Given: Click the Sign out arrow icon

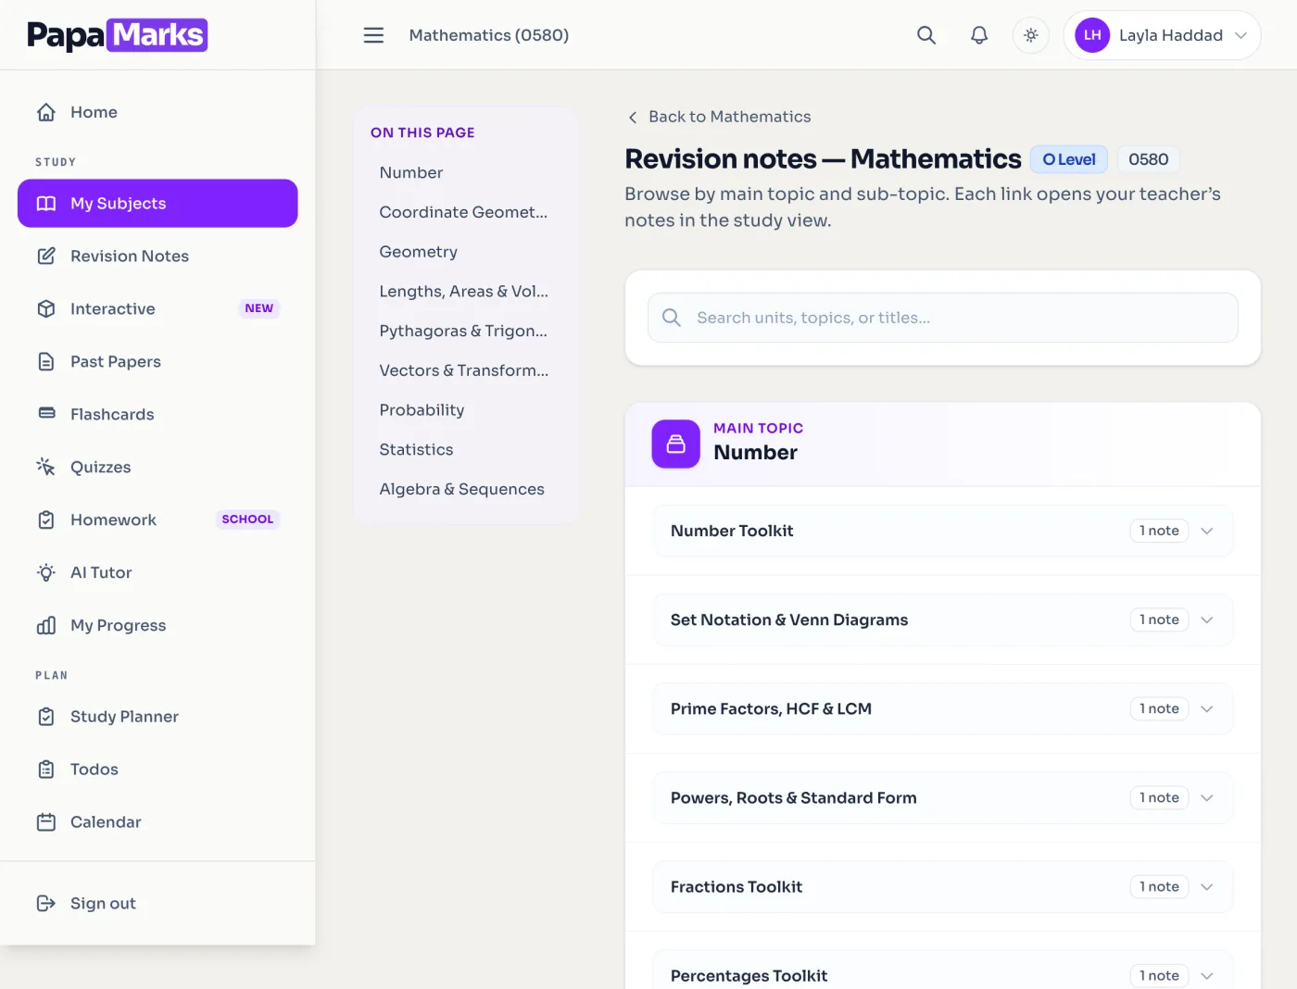Looking at the screenshot, I should pyautogui.click(x=46, y=904).
